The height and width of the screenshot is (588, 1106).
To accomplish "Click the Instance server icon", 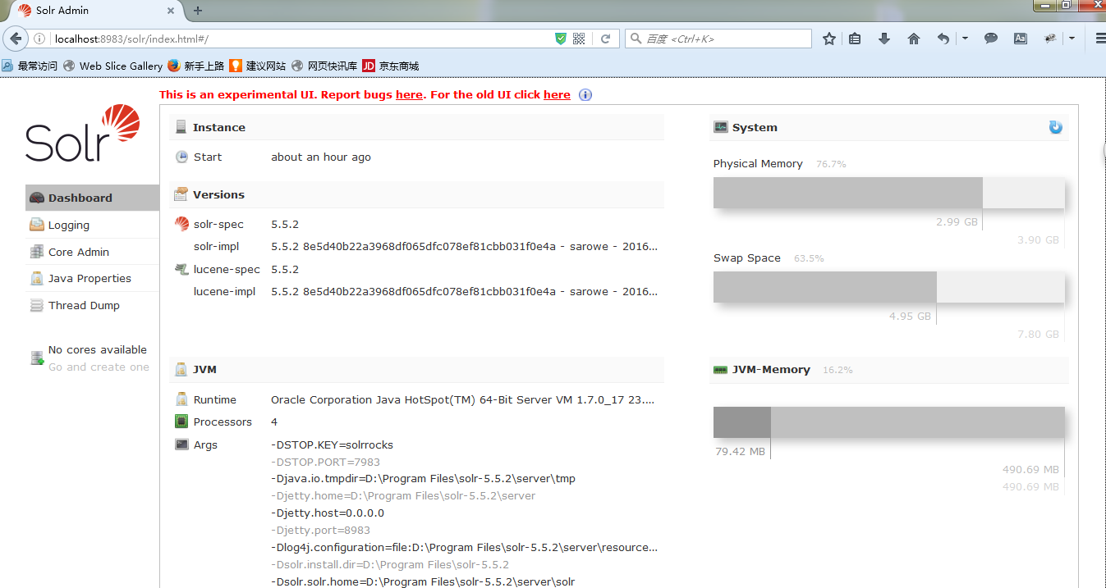I will click(x=181, y=127).
